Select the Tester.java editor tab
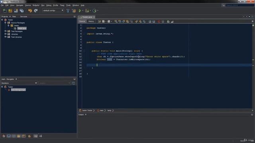The image size is (255, 143). 87,17
